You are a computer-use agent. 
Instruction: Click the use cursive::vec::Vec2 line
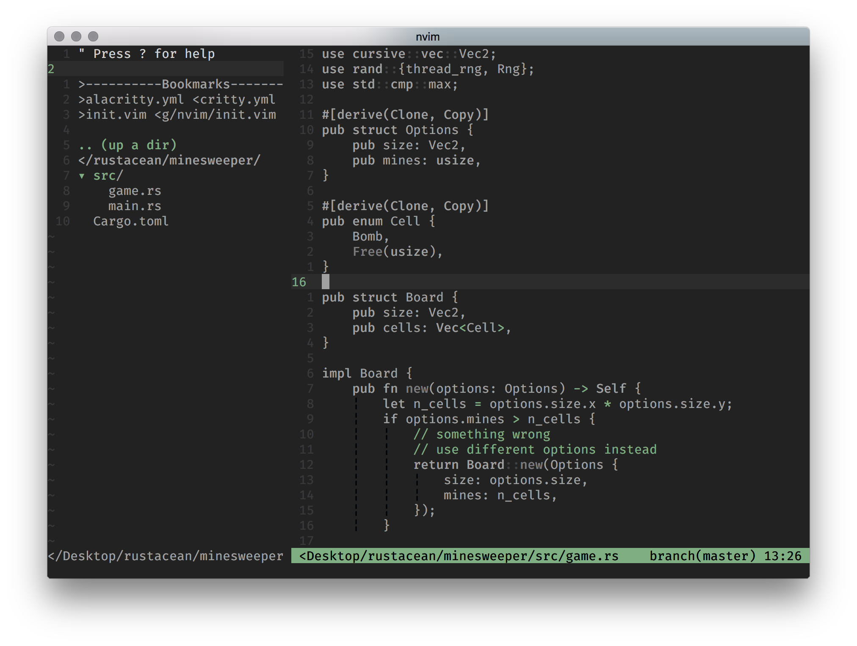(408, 54)
